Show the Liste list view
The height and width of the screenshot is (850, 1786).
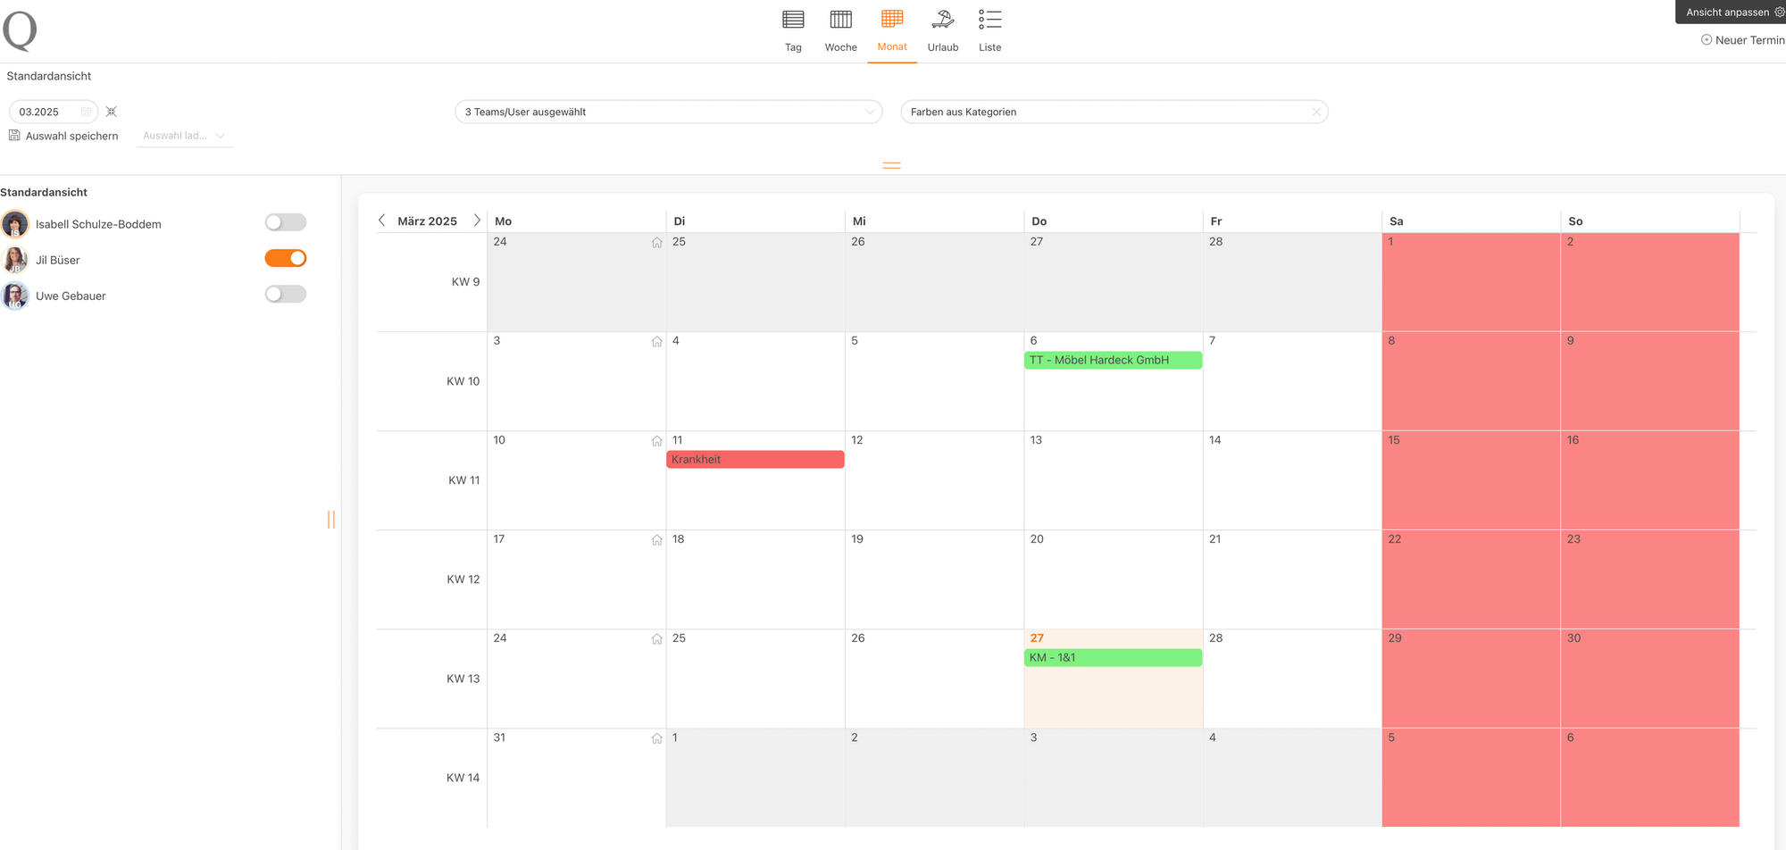pyautogui.click(x=989, y=31)
